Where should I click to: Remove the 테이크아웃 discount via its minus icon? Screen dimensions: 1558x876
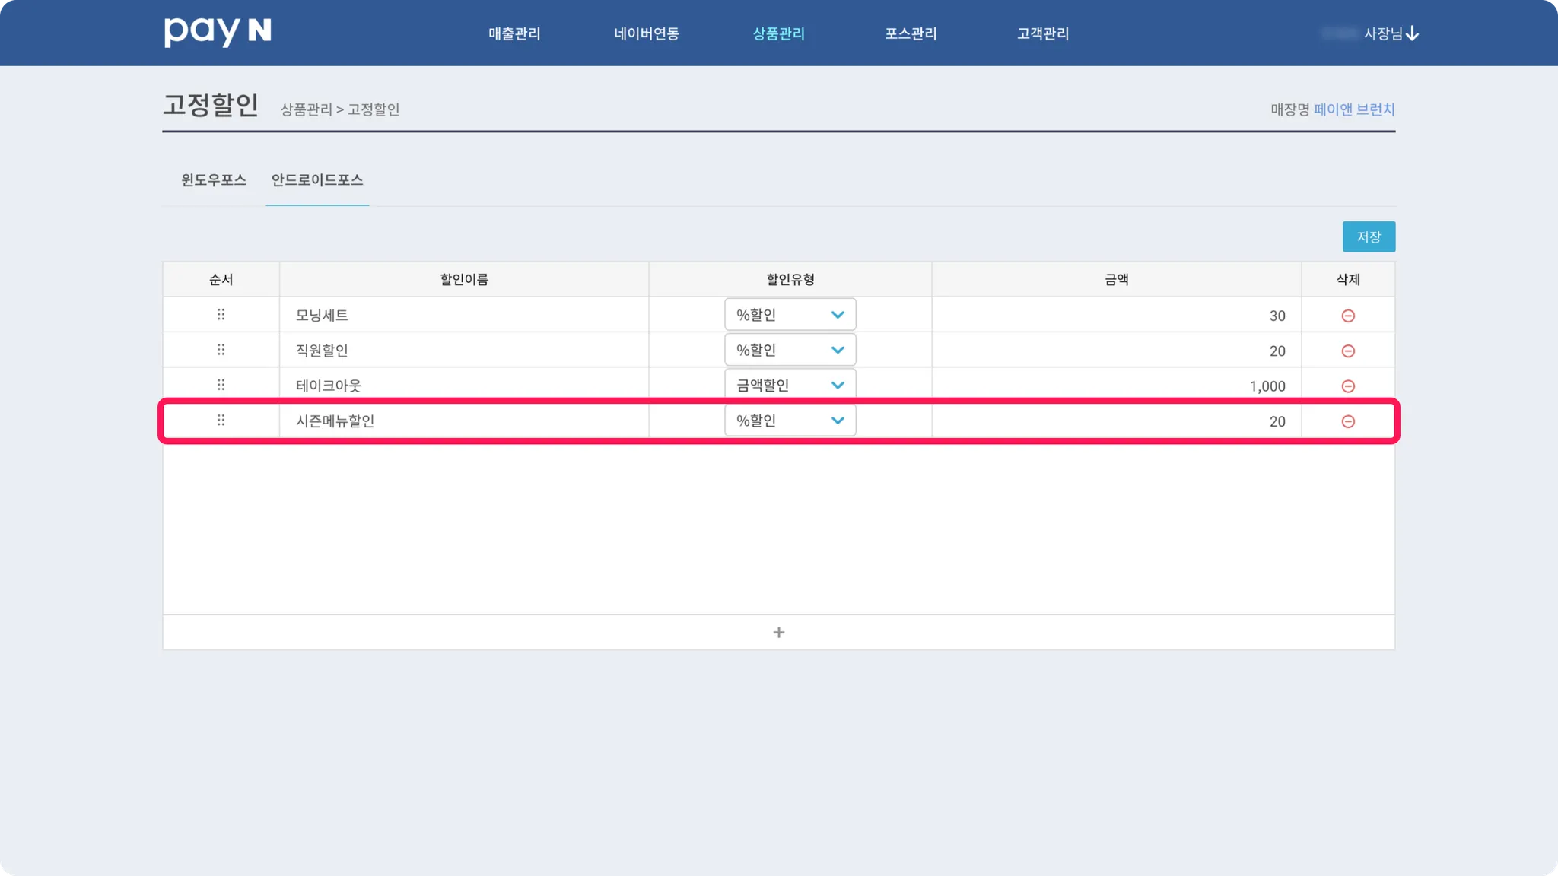click(1347, 386)
